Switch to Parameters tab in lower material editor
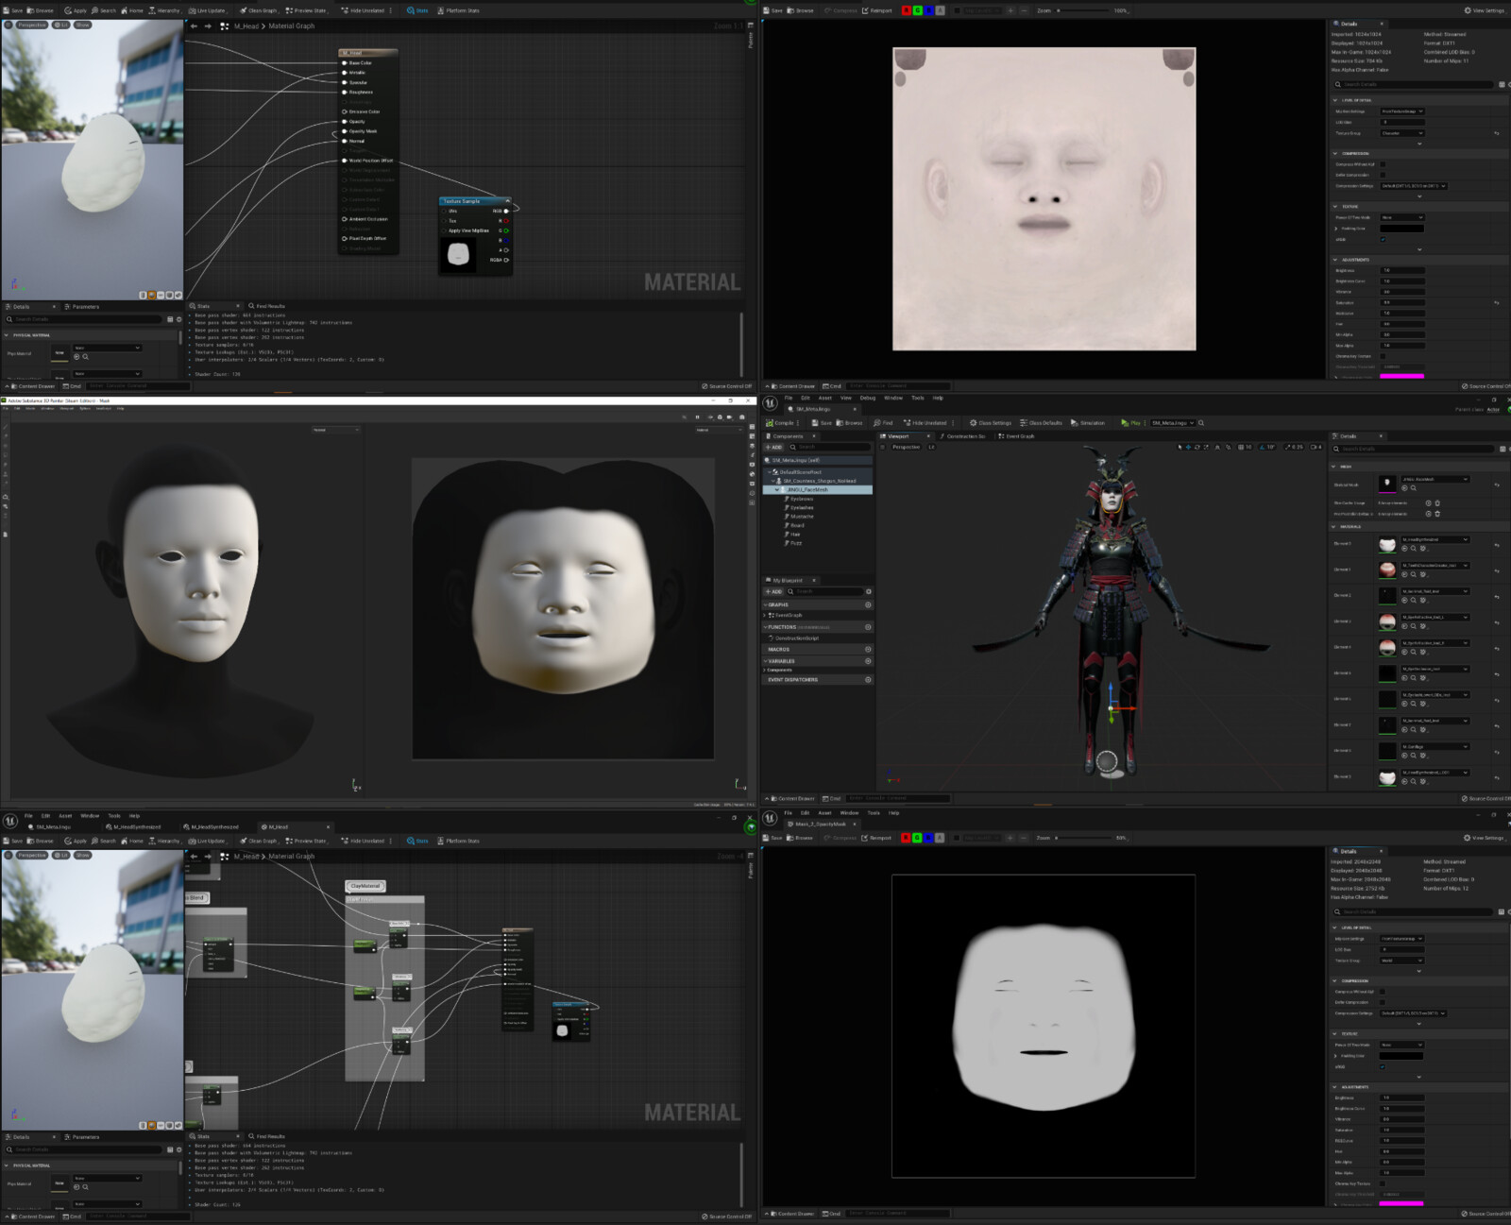Image resolution: width=1511 pixels, height=1225 pixels. [82, 1137]
